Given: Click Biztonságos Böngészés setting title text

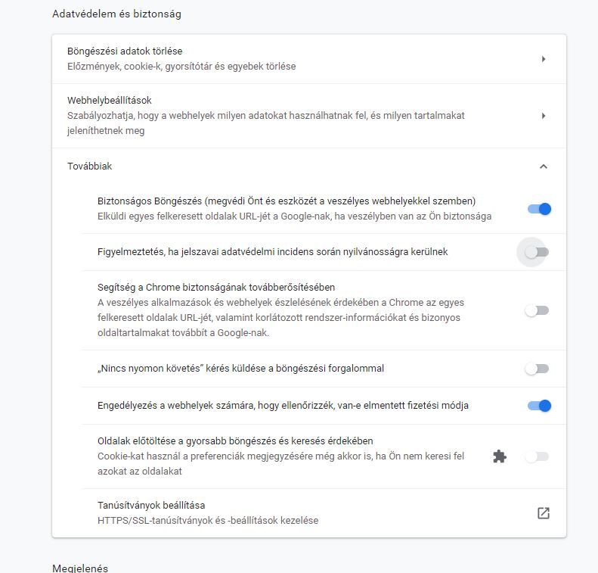Looking at the screenshot, I should tap(287, 201).
